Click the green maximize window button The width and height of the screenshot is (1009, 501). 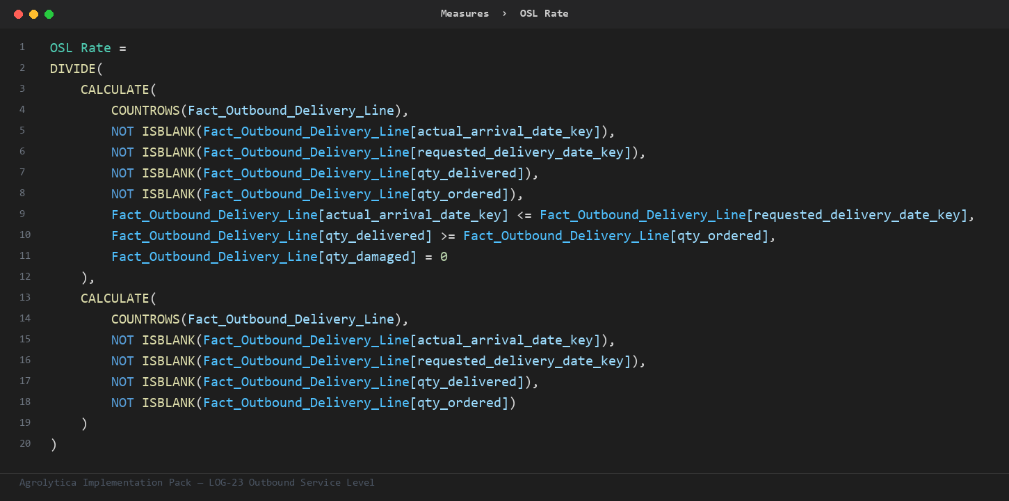pos(49,14)
